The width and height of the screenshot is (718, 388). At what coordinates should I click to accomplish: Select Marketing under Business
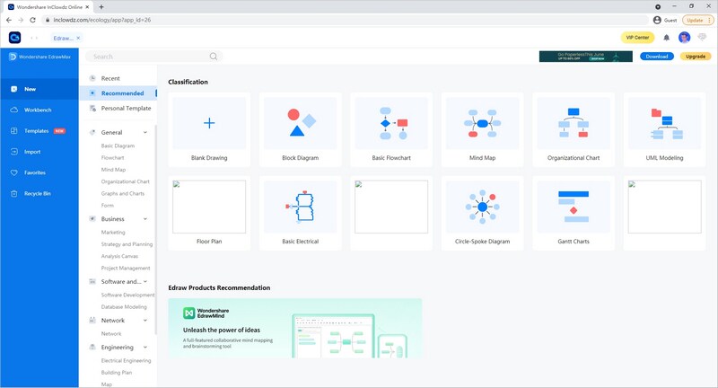pyautogui.click(x=113, y=233)
